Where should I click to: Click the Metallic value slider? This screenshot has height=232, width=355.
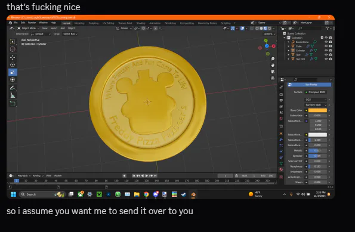(x=317, y=150)
